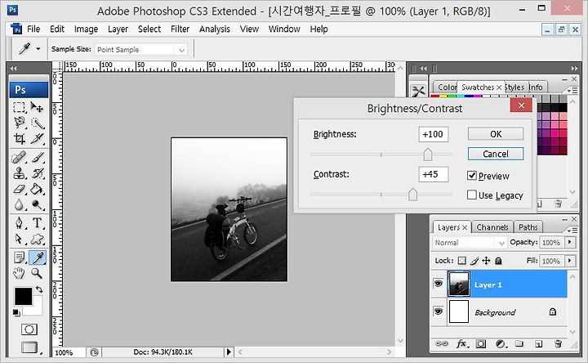The width and height of the screenshot is (588, 363).
Task: Create new adjustment layer icon
Action: pos(501,343)
